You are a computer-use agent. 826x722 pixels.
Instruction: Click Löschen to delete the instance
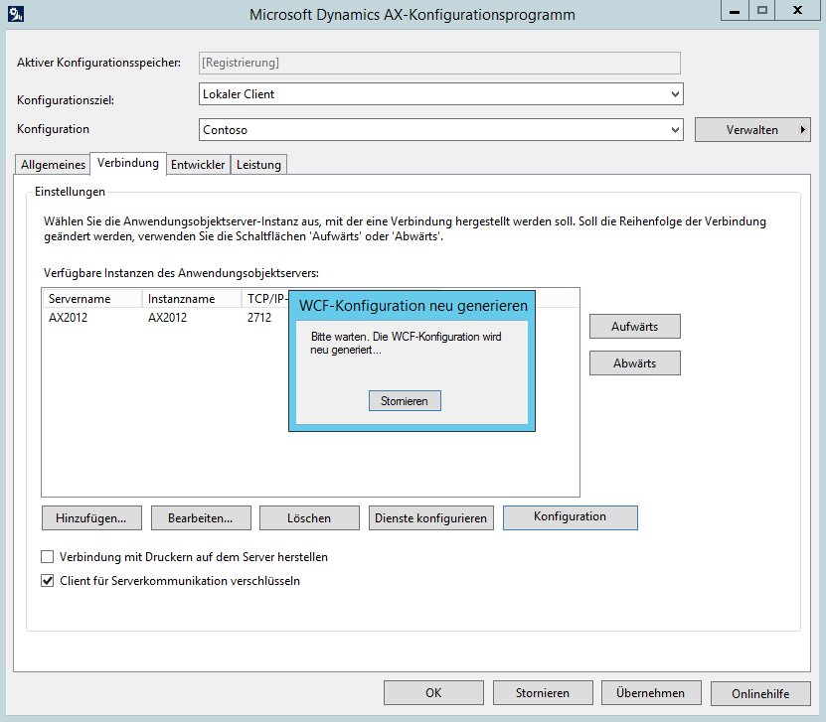coord(309,517)
